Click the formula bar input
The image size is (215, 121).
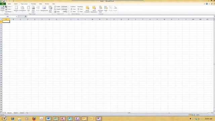(x=120, y=16)
